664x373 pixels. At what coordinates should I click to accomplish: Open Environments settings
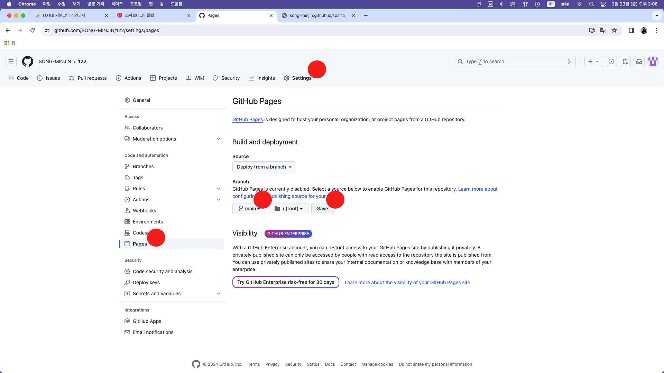click(x=173, y=222)
